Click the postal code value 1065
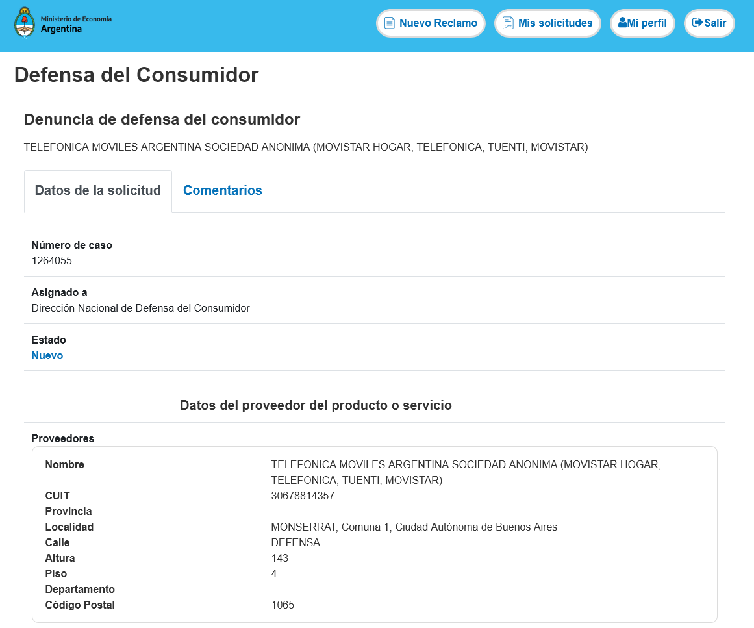Image resolution: width=754 pixels, height=628 pixels. pos(283,605)
